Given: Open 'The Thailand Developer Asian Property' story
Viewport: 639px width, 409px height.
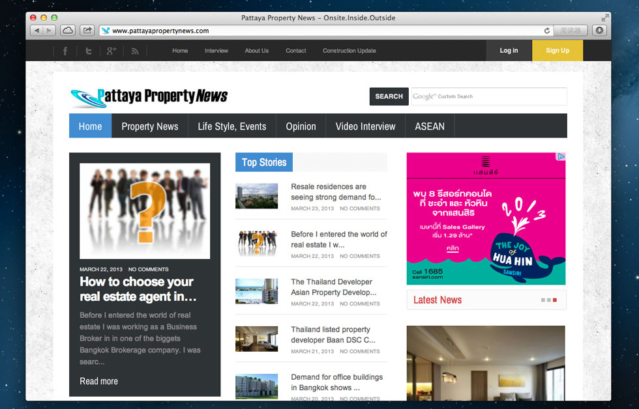Looking at the screenshot, I should point(333,287).
